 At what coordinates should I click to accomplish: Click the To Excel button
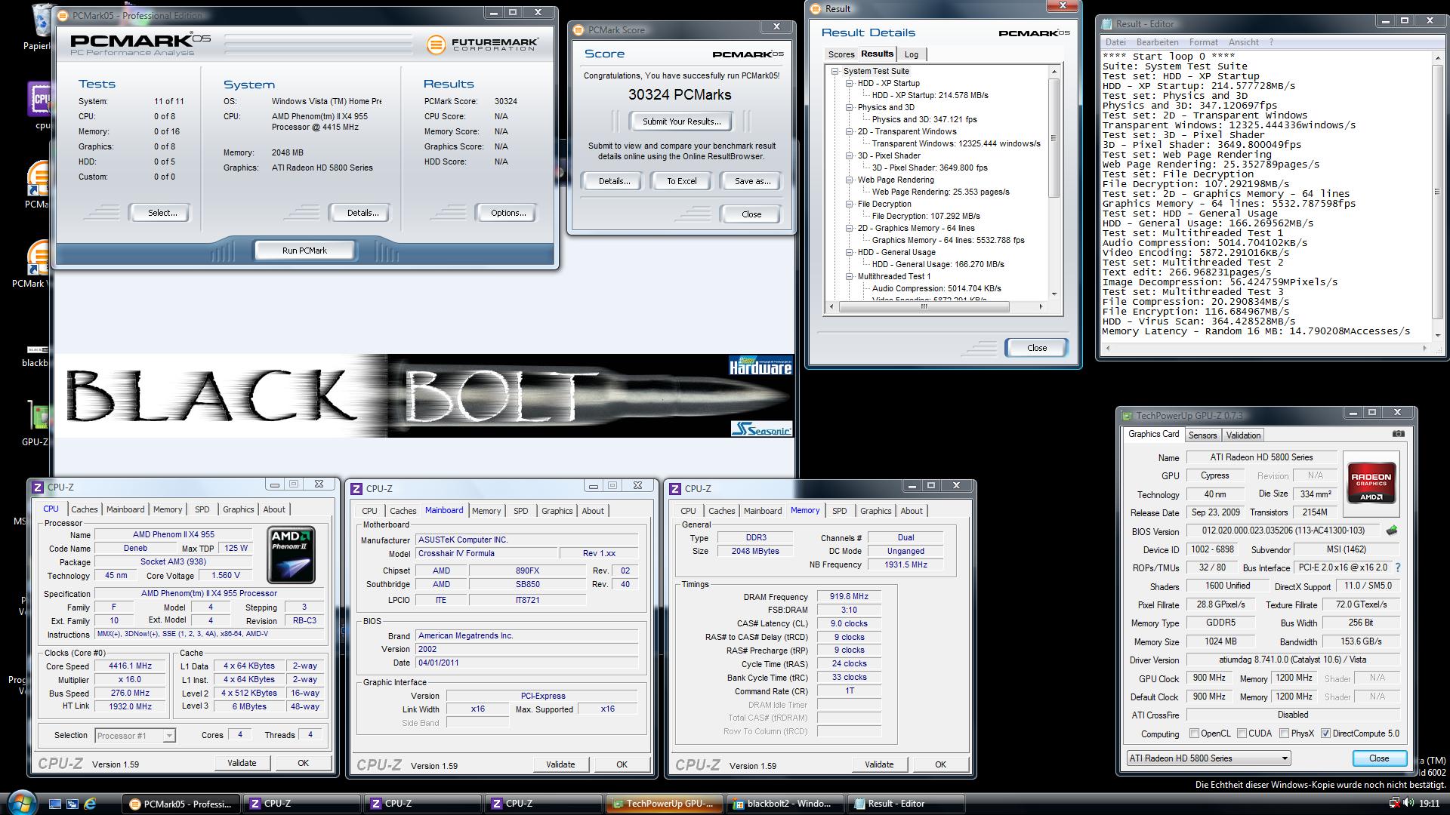681,181
